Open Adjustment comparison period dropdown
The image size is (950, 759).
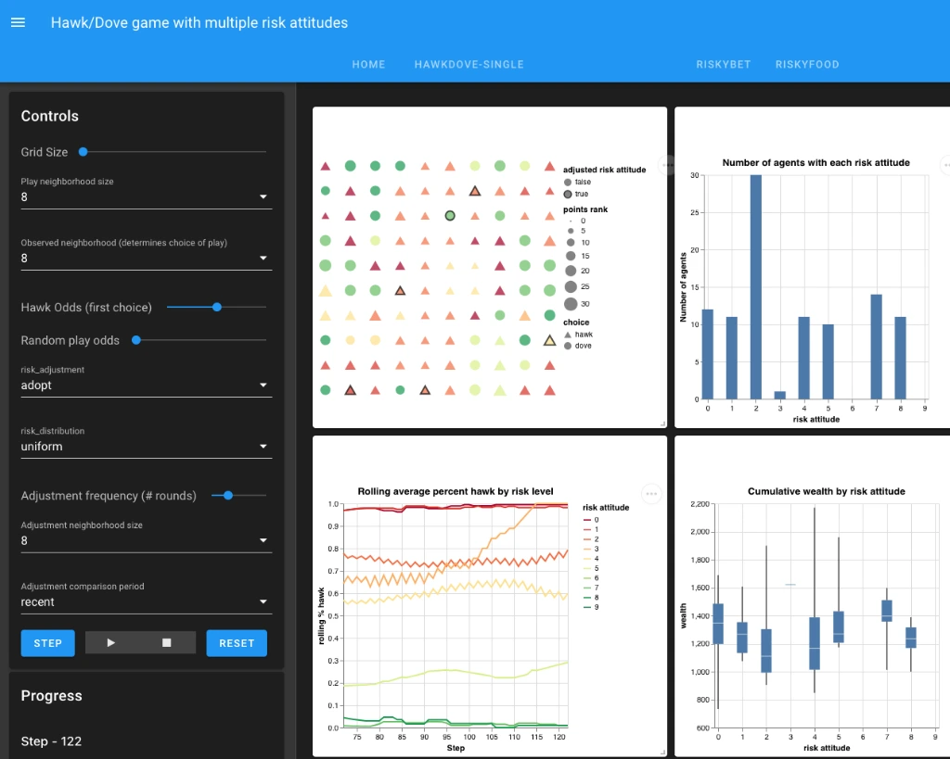click(146, 601)
